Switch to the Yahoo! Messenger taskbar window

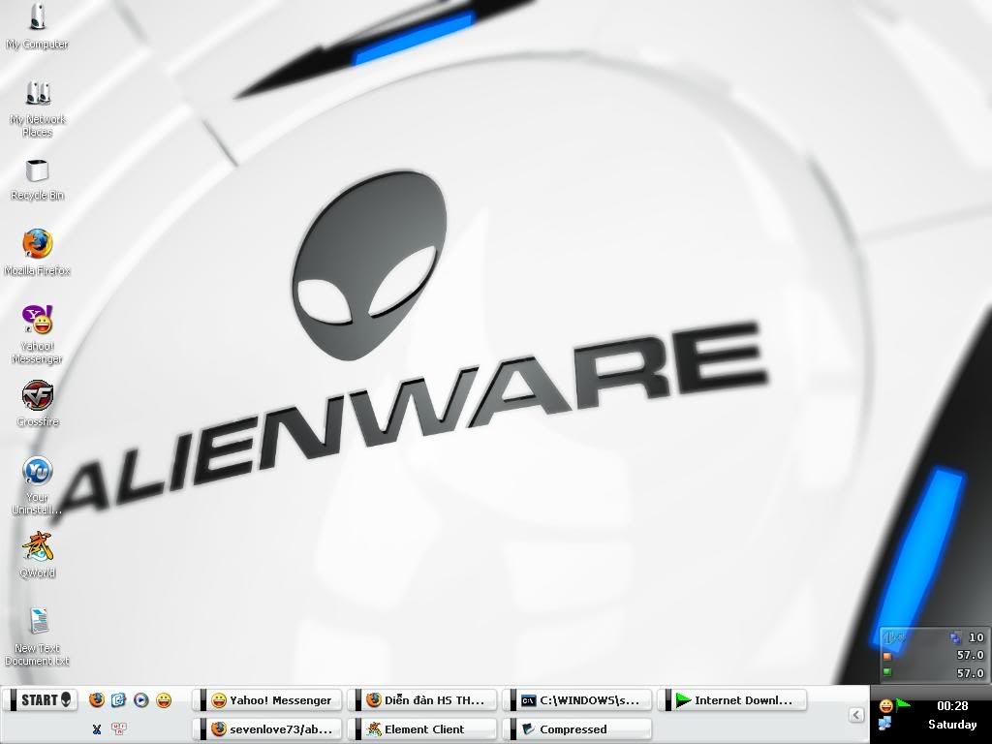[x=269, y=700]
